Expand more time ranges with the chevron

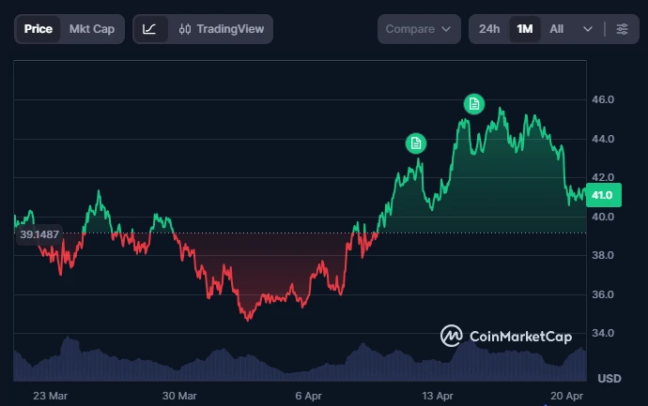(588, 29)
